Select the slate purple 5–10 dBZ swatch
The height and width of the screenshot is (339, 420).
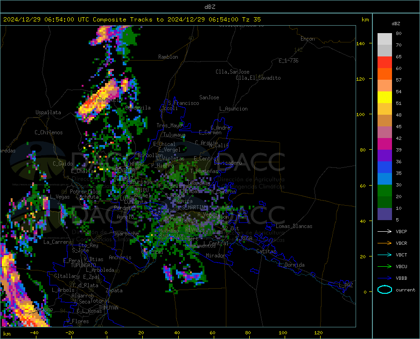click(385, 214)
